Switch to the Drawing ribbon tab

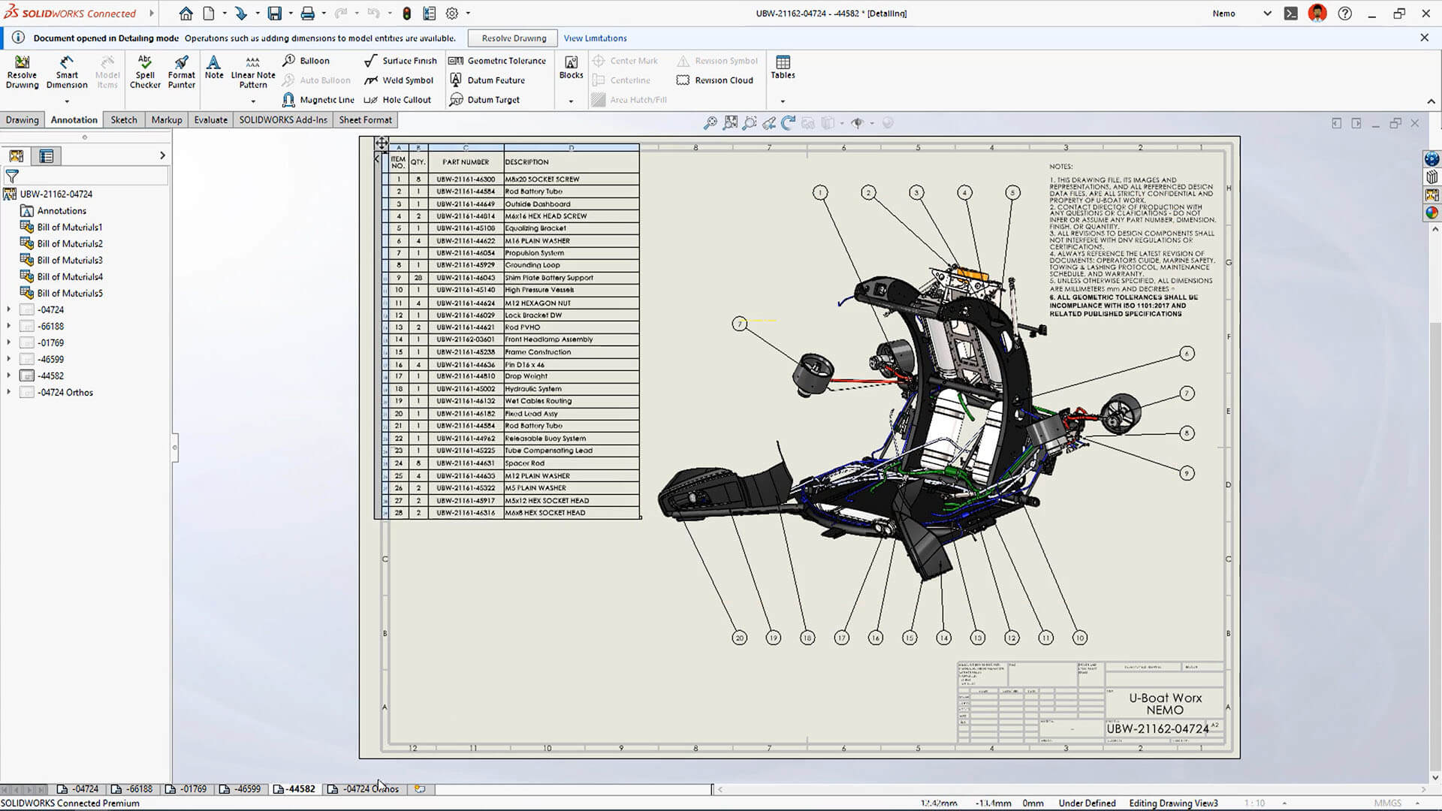pos(23,120)
